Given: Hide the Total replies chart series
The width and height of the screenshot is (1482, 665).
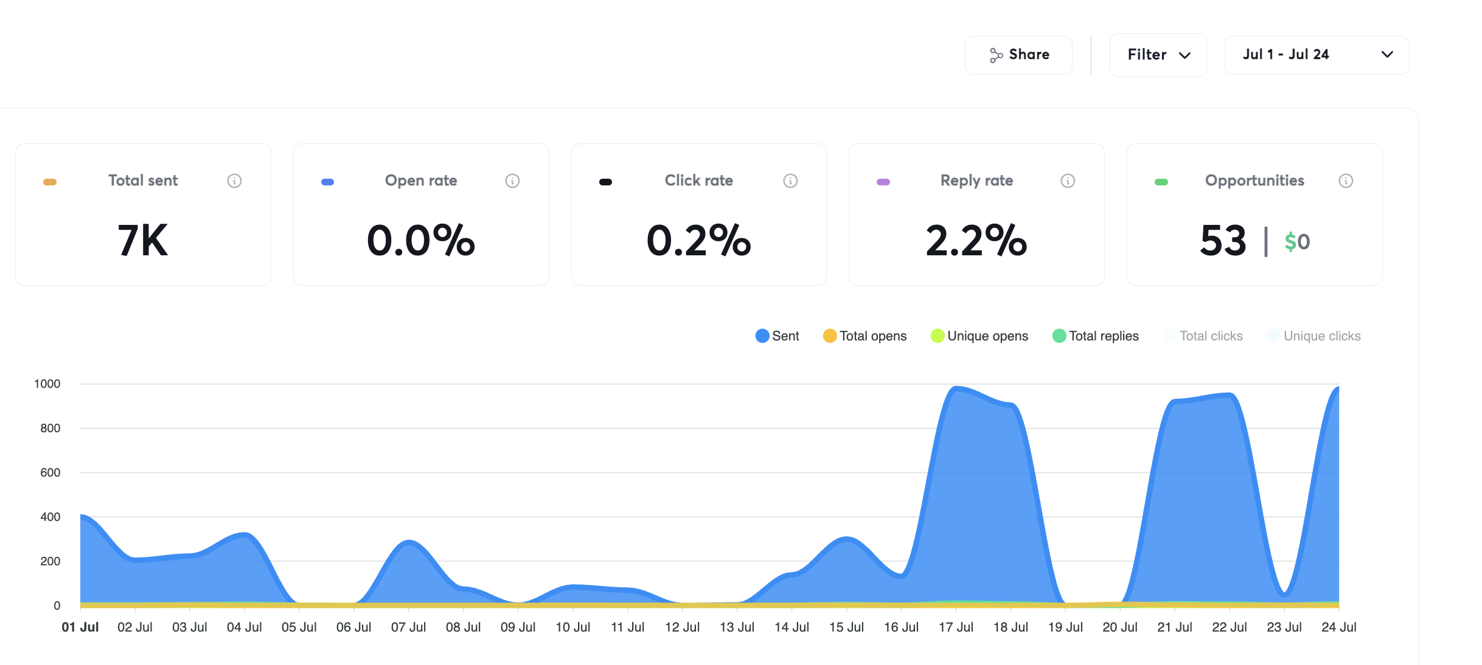Looking at the screenshot, I should [1096, 336].
